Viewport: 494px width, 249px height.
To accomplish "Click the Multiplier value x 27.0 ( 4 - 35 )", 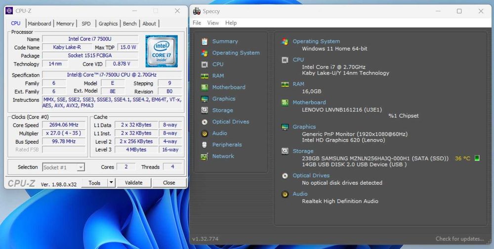I will coord(63,133).
